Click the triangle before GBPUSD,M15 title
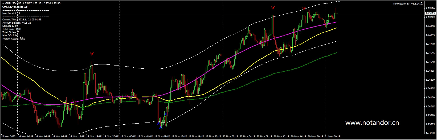This screenshot has width=437, height=140. click(x=3, y=3)
